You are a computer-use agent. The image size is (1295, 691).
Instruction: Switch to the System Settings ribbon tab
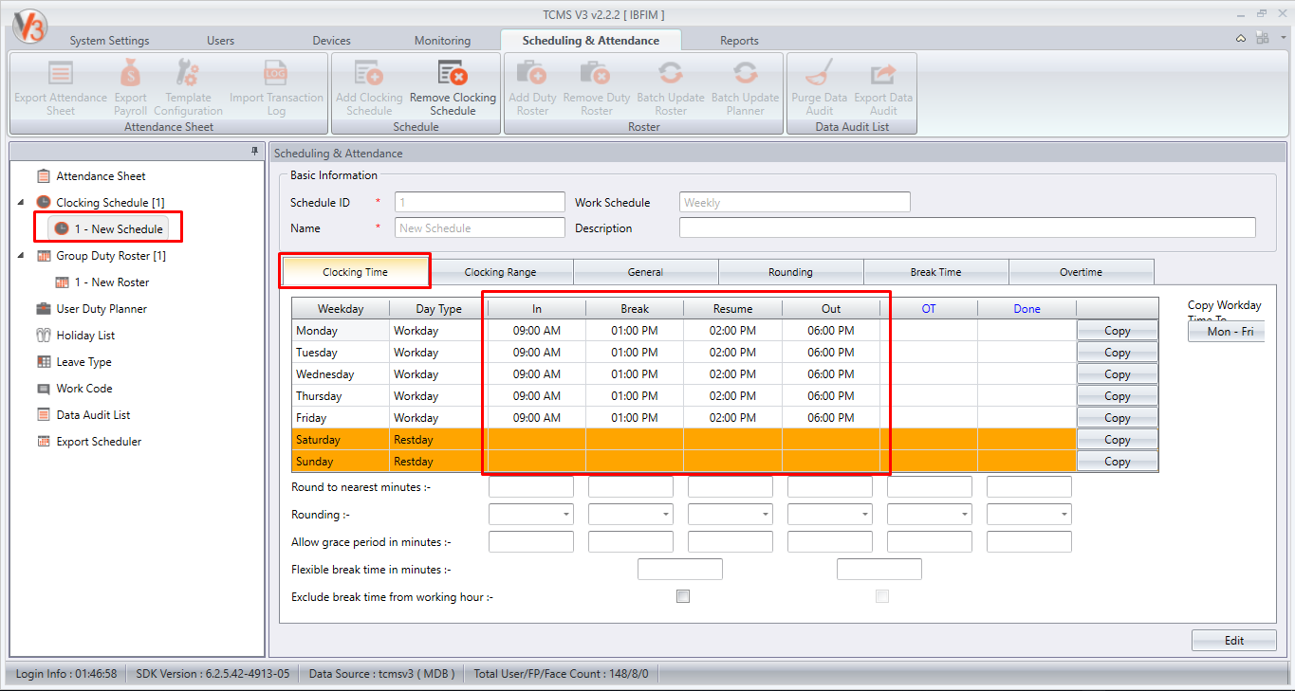pyautogui.click(x=109, y=41)
